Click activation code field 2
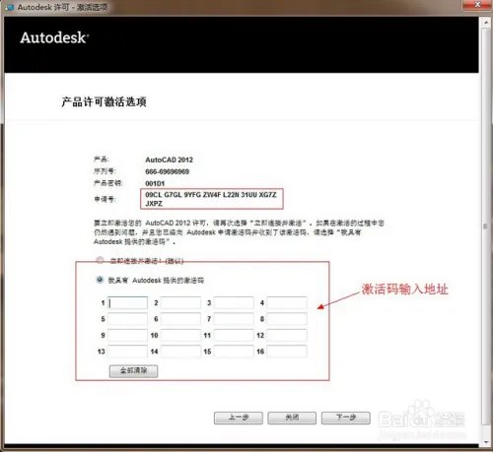Image resolution: width=493 pixels, height=452 pixels. [180, 302]
